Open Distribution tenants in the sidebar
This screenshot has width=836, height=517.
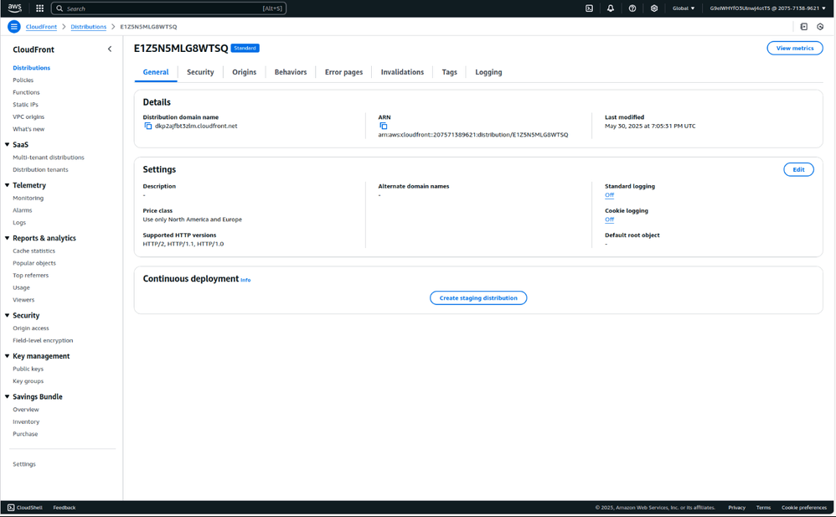click(40, 169)
